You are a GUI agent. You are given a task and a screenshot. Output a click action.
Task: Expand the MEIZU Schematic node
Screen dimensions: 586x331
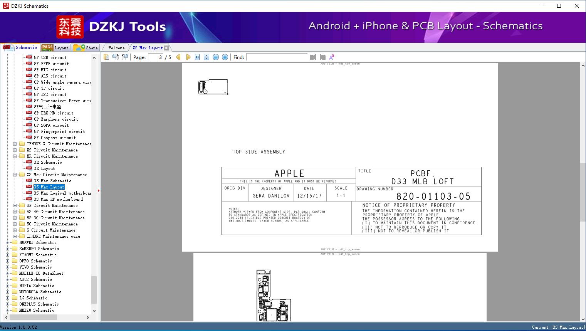(8, 310)
